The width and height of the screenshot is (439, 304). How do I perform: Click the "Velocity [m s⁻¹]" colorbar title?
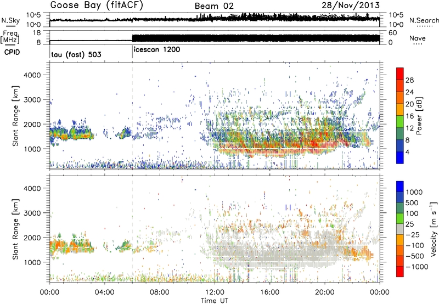click(434, 229)
